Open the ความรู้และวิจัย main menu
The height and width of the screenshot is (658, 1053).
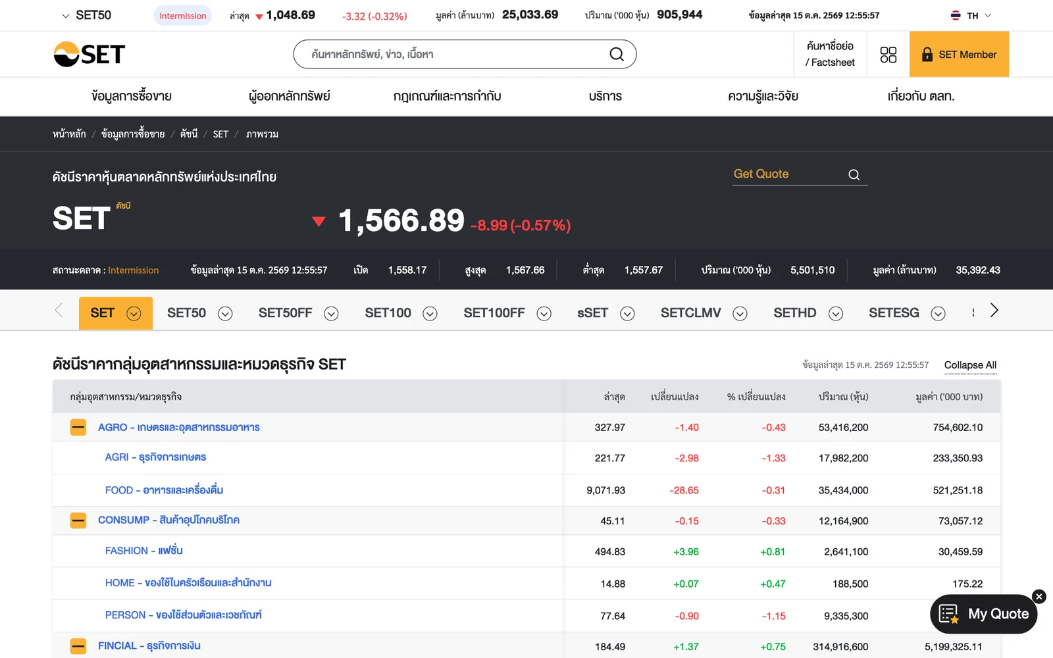[x=763, y=96]
